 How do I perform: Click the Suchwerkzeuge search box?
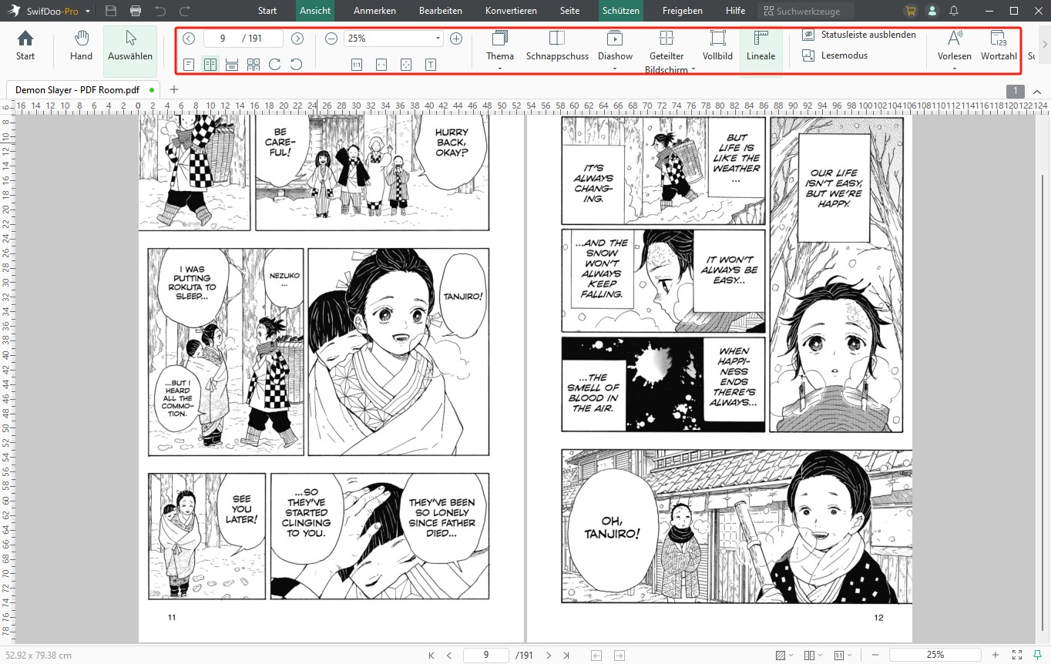pos(805,11)
